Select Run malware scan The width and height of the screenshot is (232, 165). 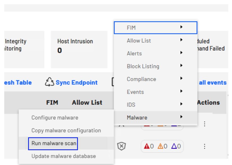click(53, 143)
